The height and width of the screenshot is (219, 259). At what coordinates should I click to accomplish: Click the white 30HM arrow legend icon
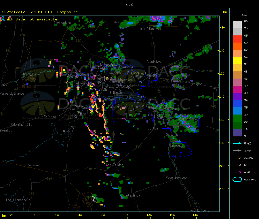point(237,151)
